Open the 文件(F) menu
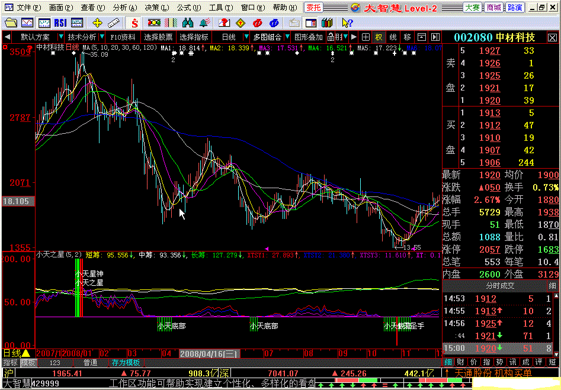 point(29,8)
